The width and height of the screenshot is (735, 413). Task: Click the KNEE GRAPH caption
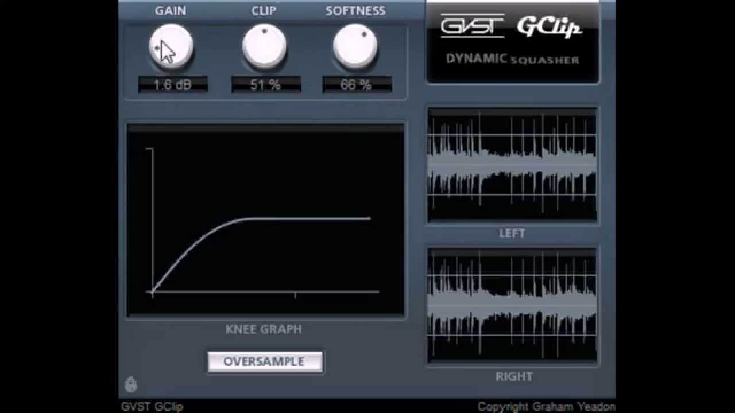coord(264,329)
